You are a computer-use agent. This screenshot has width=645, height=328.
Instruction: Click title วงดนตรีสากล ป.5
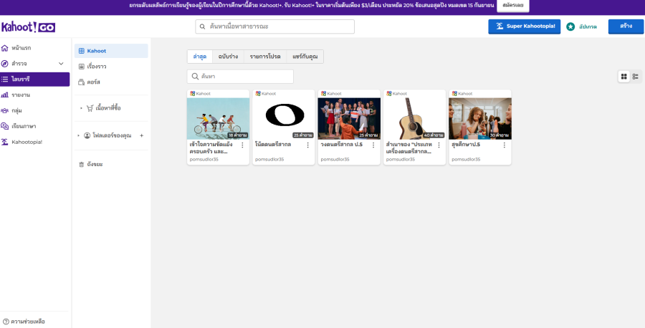(x=342, y=145)
